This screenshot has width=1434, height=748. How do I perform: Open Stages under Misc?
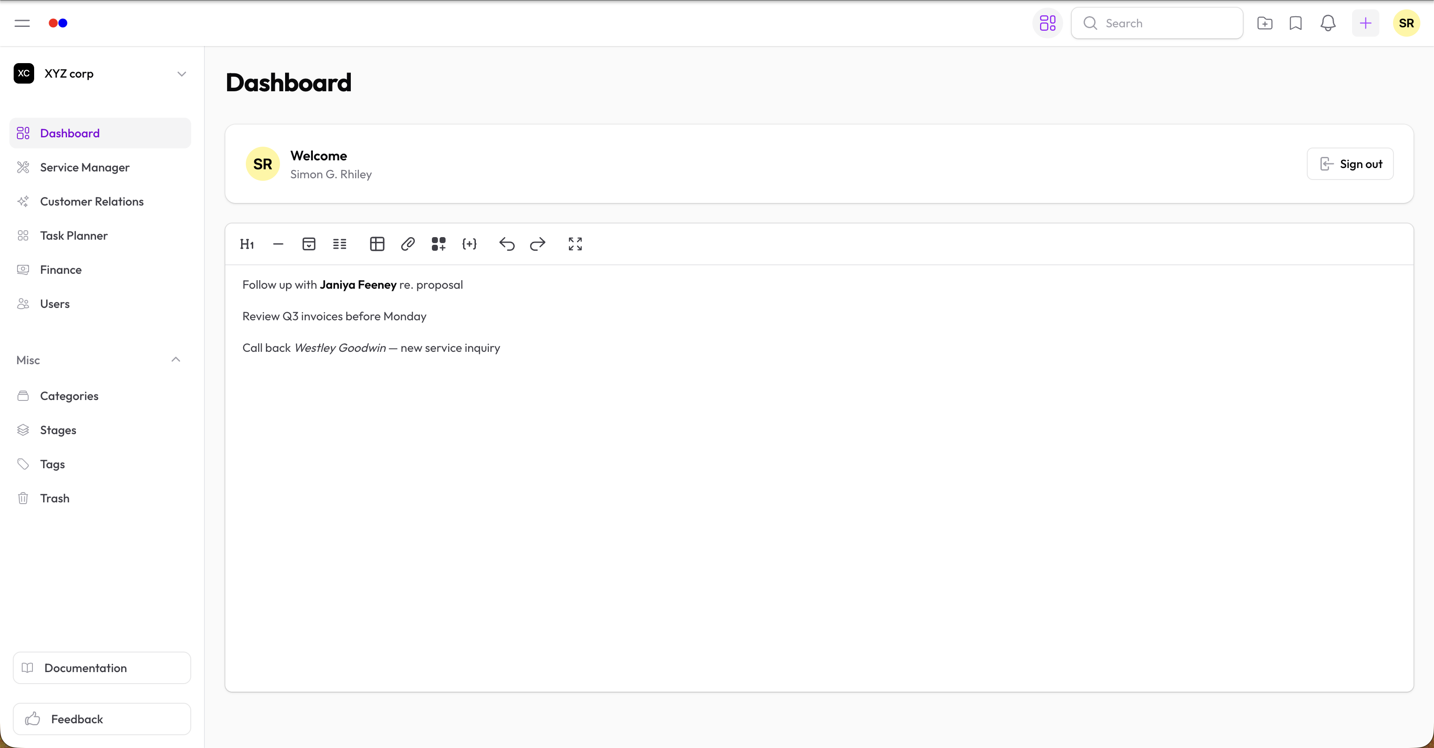(x=100, y=430)
